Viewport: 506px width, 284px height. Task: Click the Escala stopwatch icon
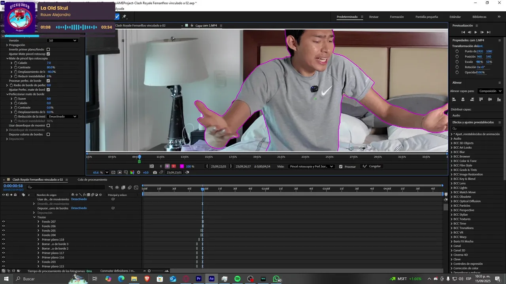pyautogui.click(x=457, y=62)
